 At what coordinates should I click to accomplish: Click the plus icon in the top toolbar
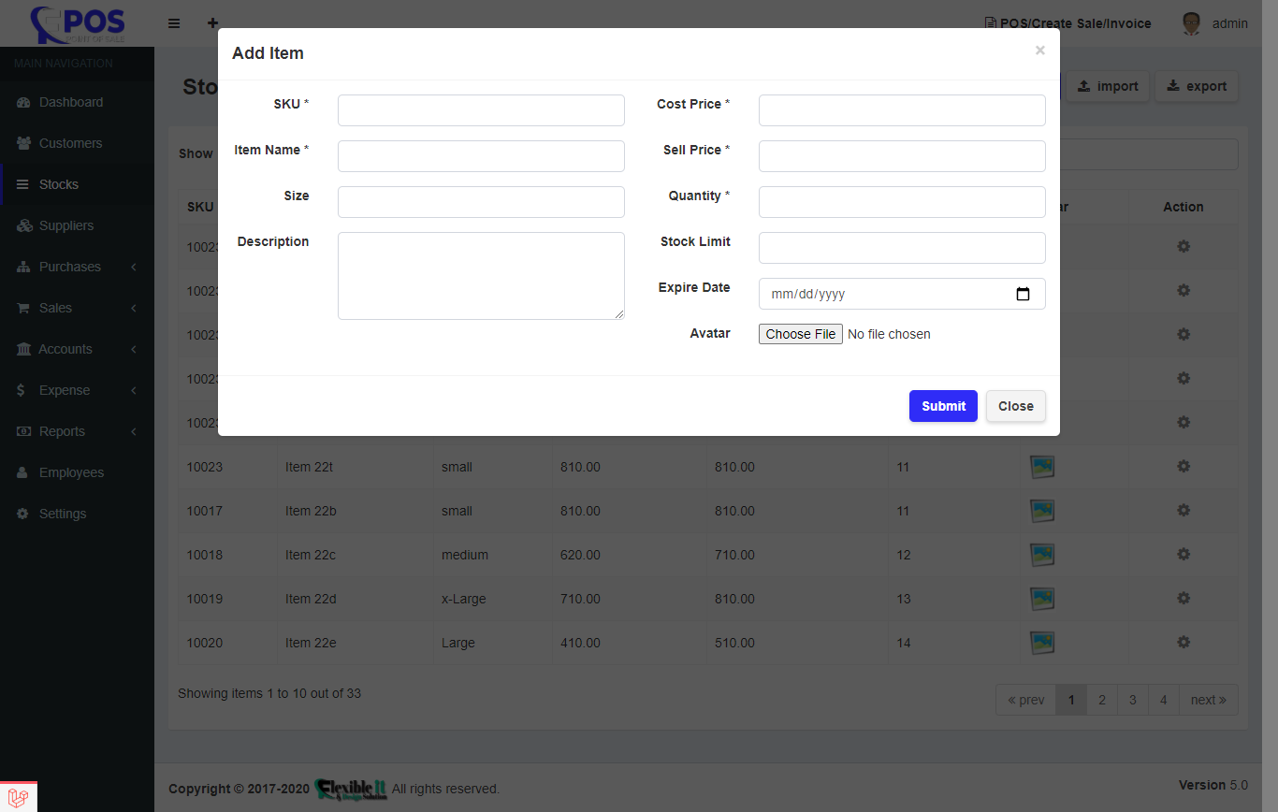[212, 23]
